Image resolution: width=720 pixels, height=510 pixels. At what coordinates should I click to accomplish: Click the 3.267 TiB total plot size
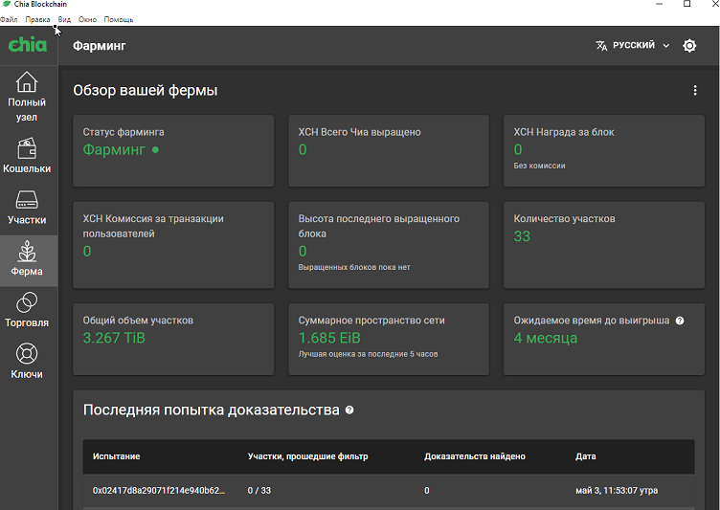[114, 338]
